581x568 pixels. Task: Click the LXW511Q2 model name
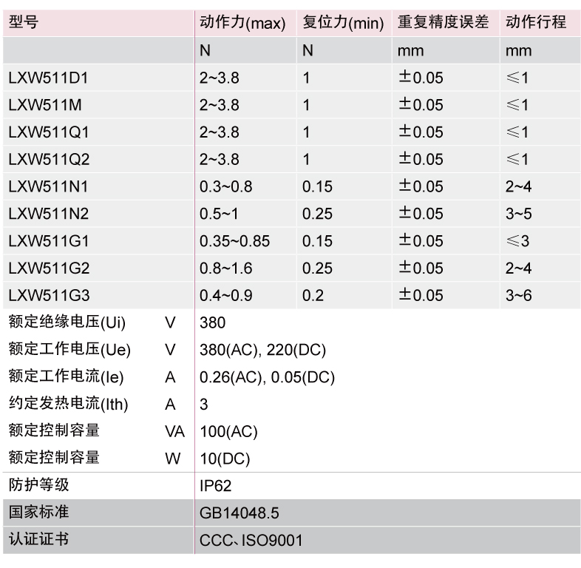point(49,159)
